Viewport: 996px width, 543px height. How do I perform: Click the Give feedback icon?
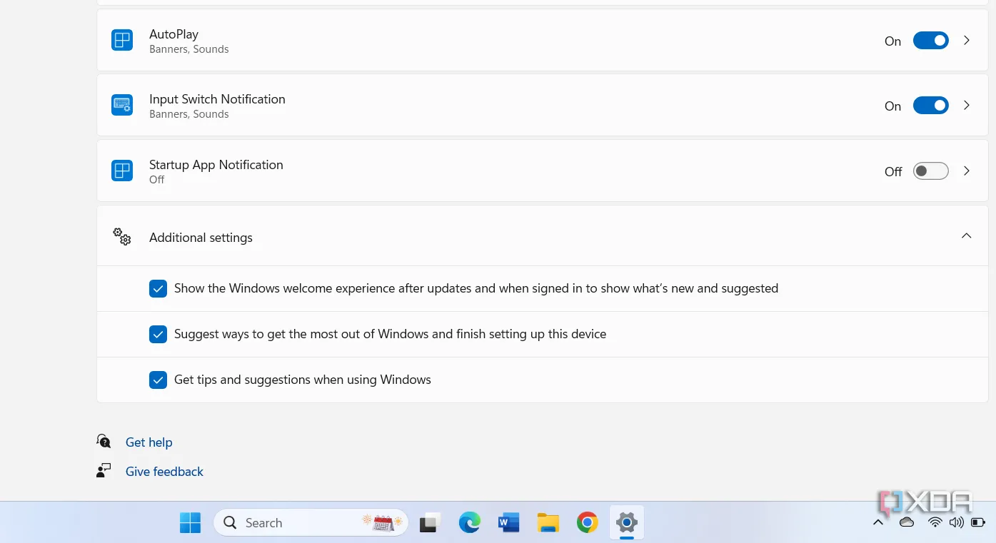[104, 471]
